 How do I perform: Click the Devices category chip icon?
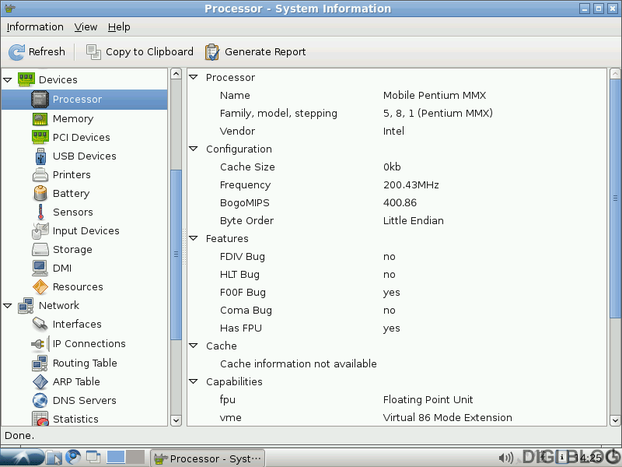pos(26,79)
